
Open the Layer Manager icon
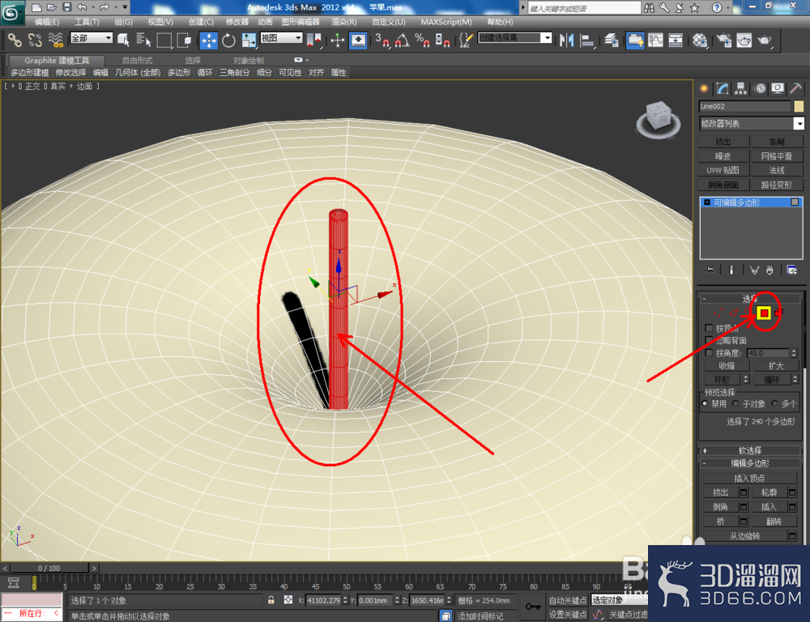tap(612, 40)
